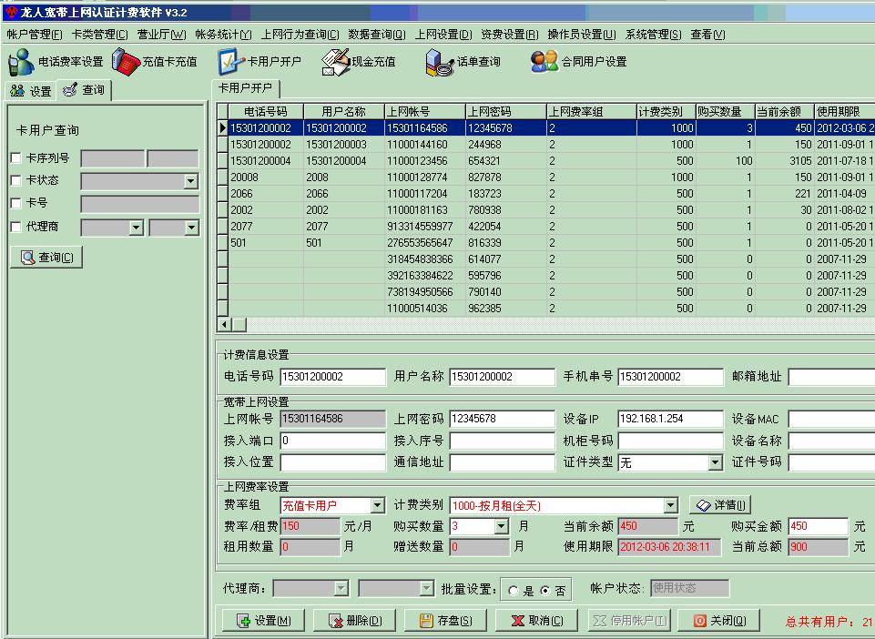Select the grid row with 上网帐号 11000123456

(545, 161)
